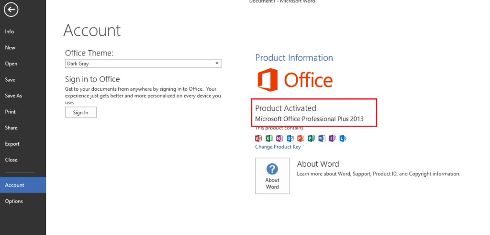Click the Sign In button
Image resolution: width=490 pixels, height=235 pixels.
tap(80, 112)
